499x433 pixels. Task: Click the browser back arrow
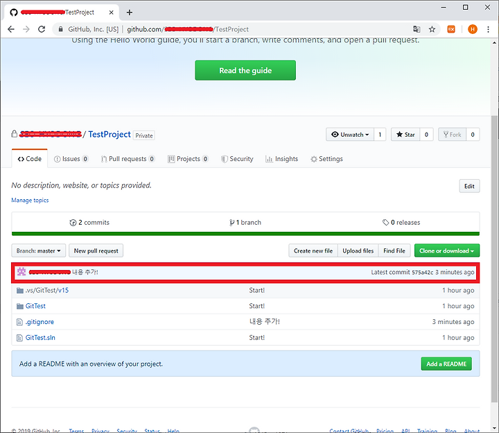(11, 29)
